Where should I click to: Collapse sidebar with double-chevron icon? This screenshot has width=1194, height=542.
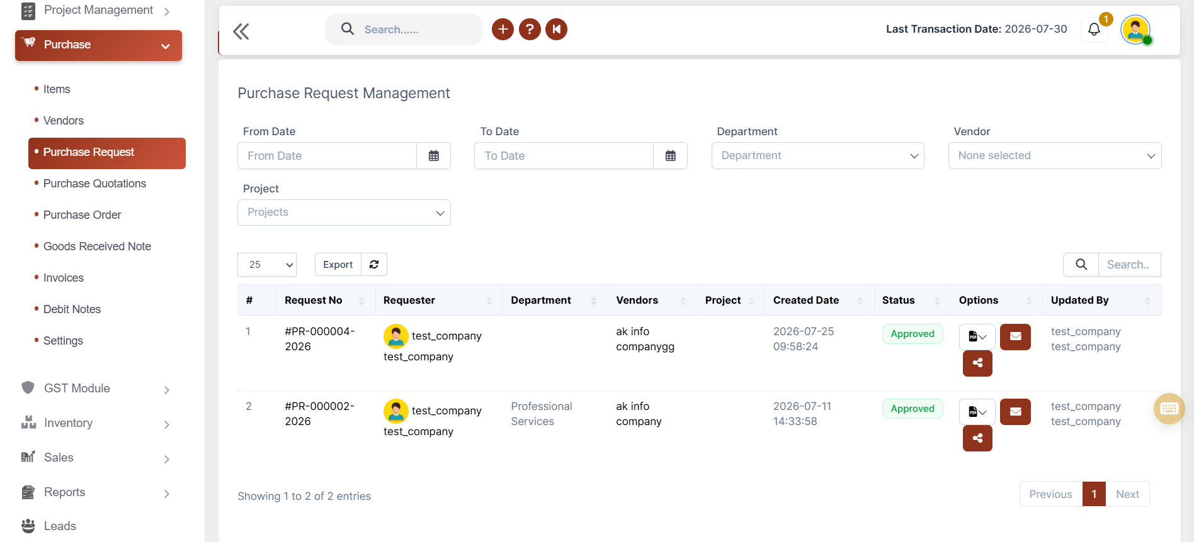tap(241, 31)
